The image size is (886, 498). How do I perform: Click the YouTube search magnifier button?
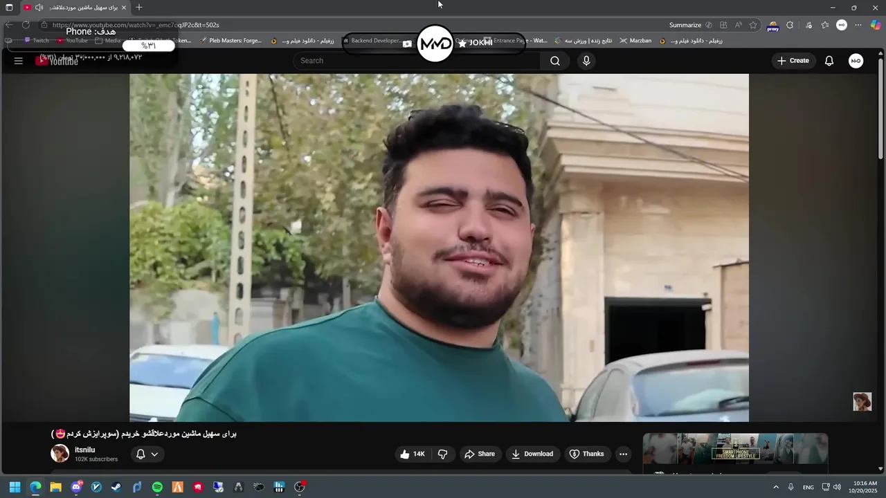coord(555,61)
